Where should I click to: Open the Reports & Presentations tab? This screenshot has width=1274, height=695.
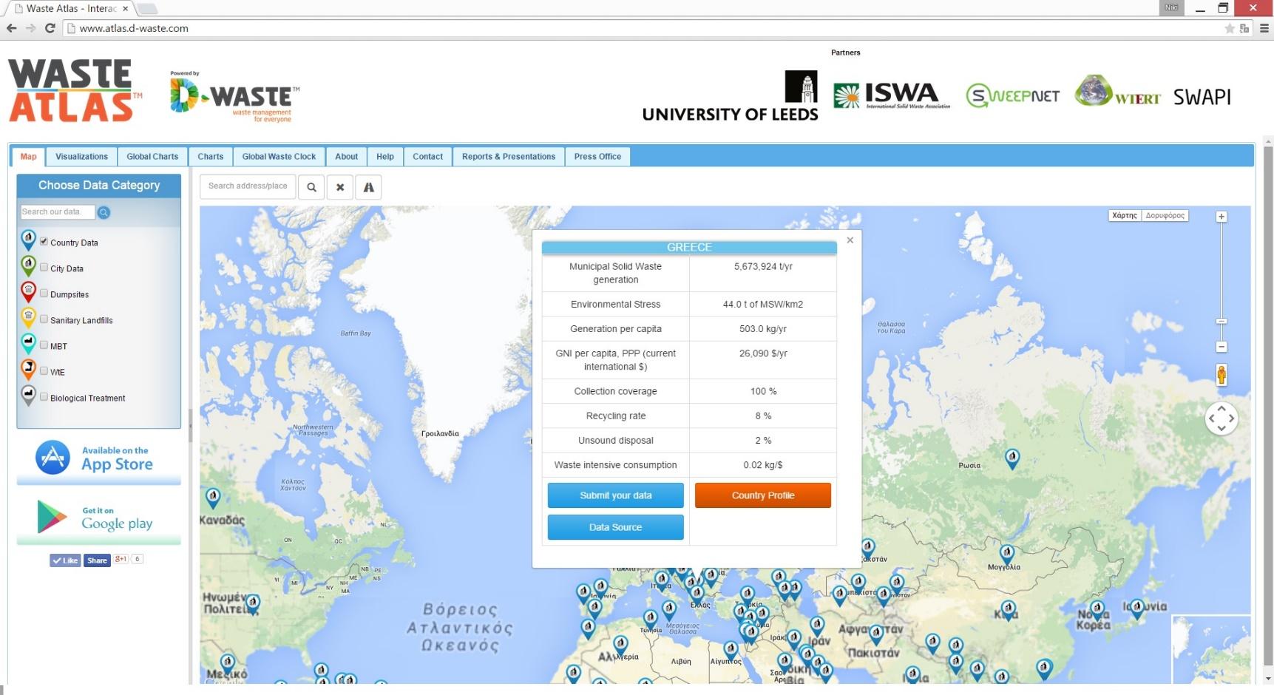pyautogui.click(x=509, y=157)
